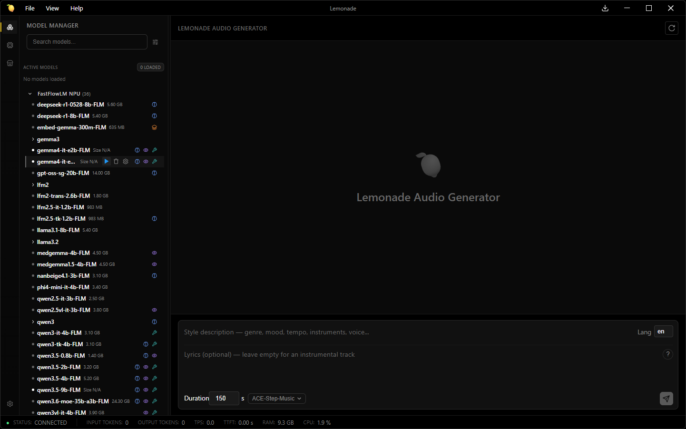
Task: Open the View menu
Action: (52, 8)
